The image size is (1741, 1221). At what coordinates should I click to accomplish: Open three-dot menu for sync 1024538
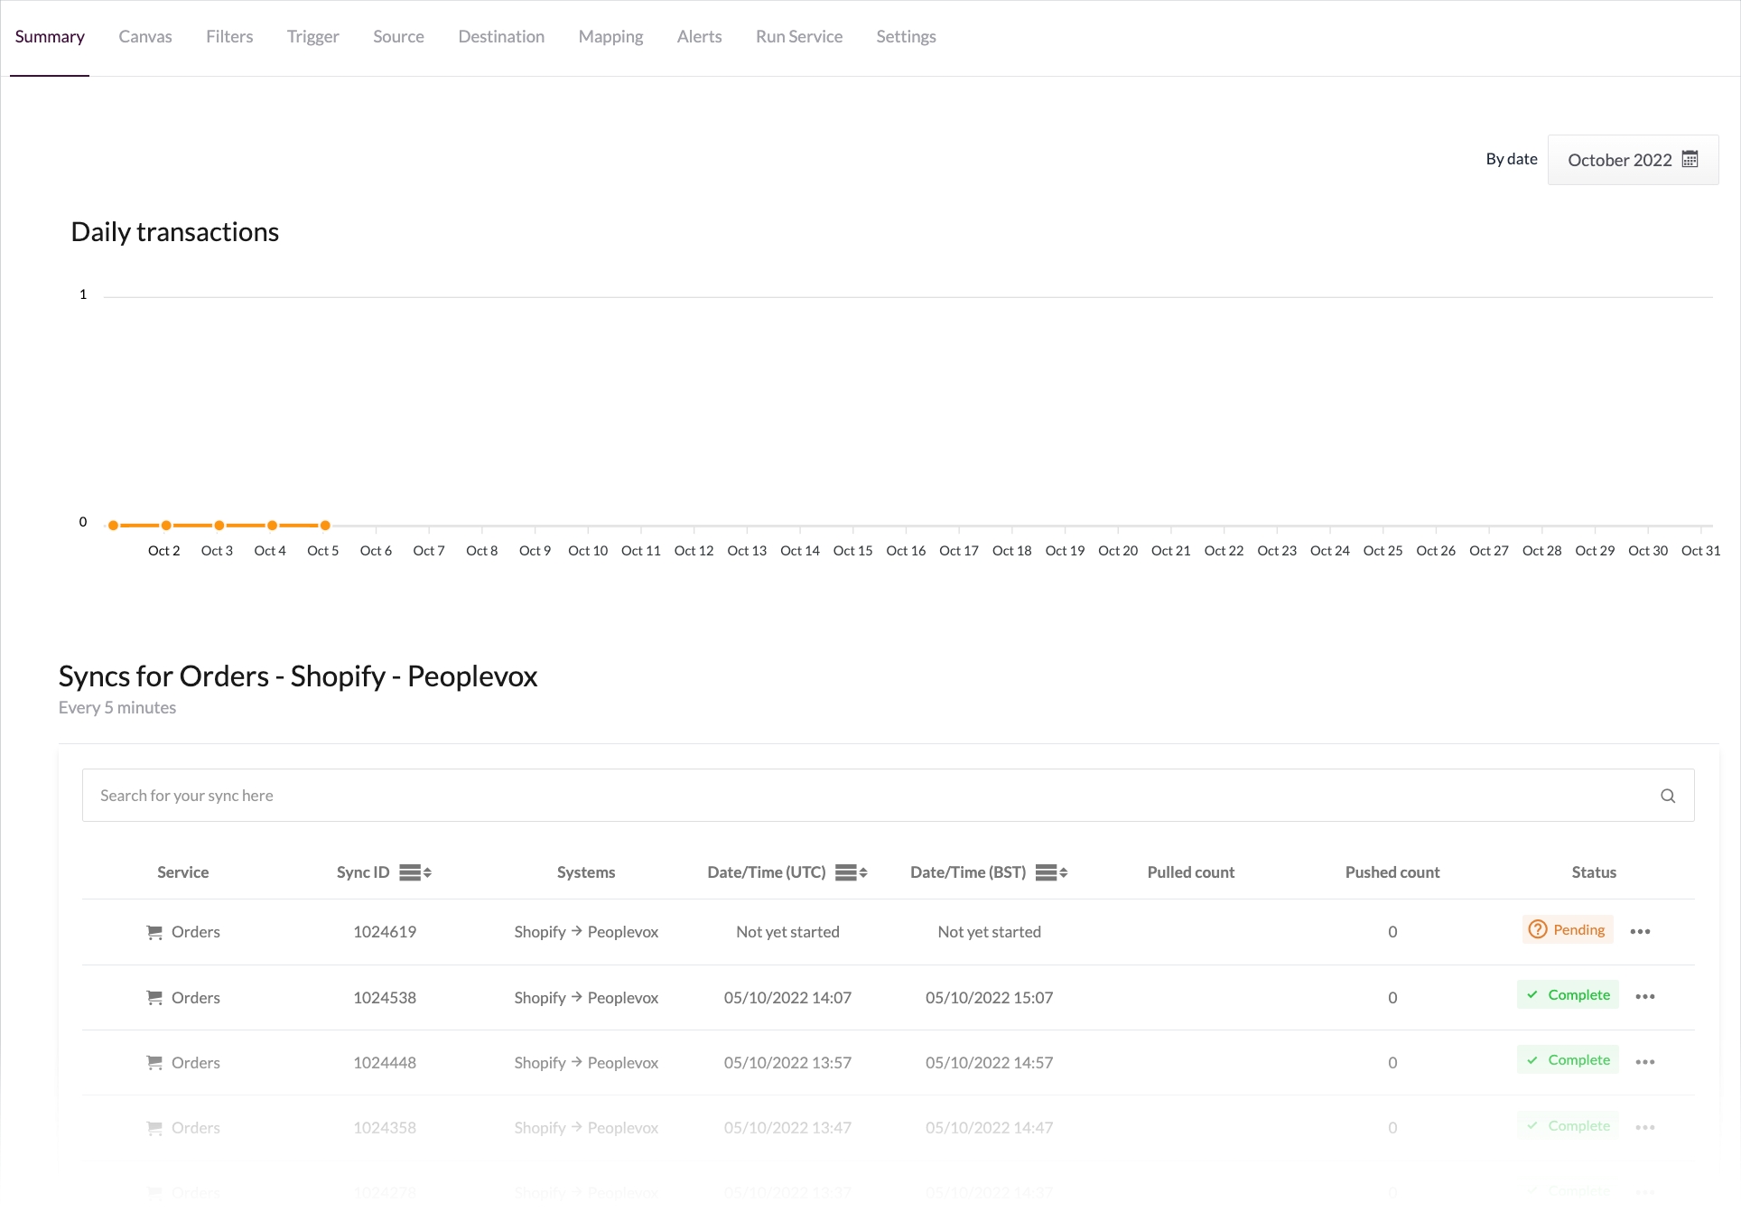(1644, 996)
